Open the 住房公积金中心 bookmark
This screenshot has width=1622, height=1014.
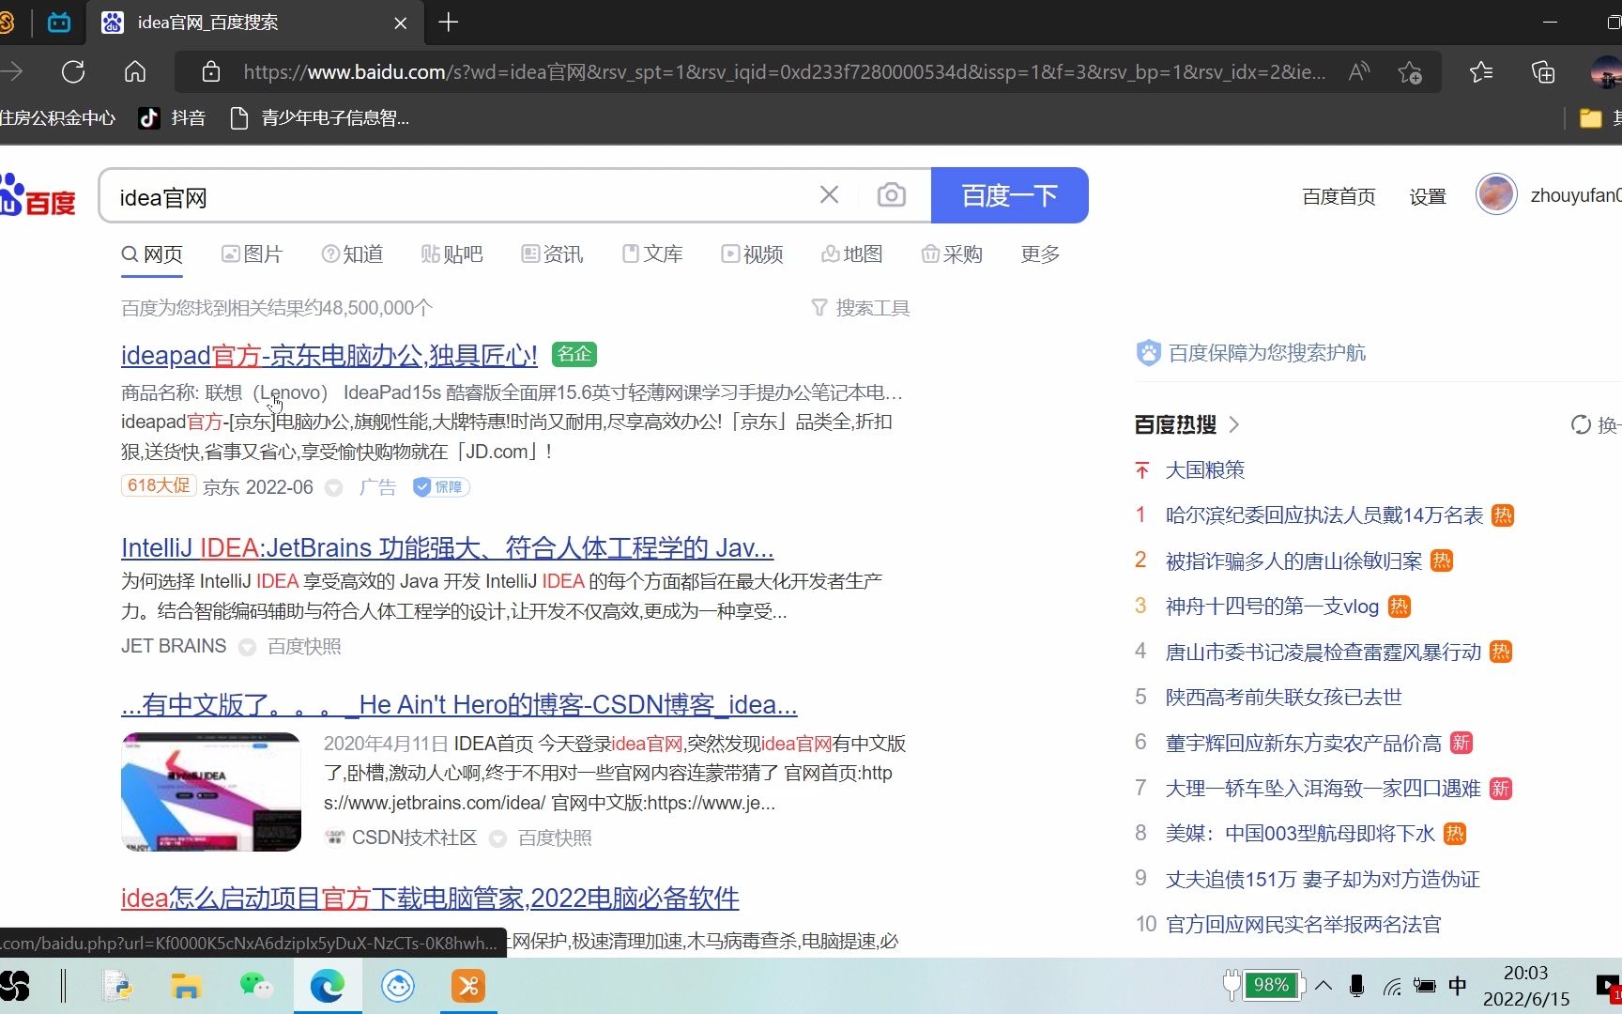pos(57,117)
